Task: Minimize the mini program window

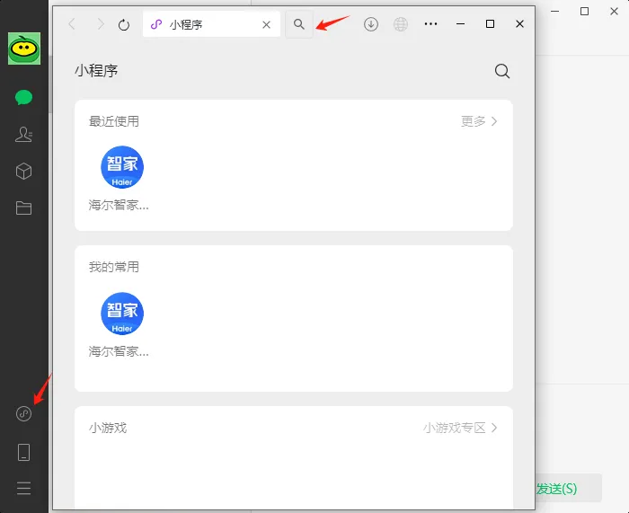Action: [x=460, y=24]
